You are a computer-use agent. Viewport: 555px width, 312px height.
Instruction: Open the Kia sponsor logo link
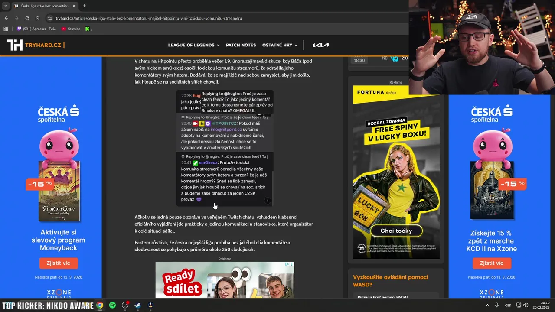pyautogui.click(x=321, y=45)
